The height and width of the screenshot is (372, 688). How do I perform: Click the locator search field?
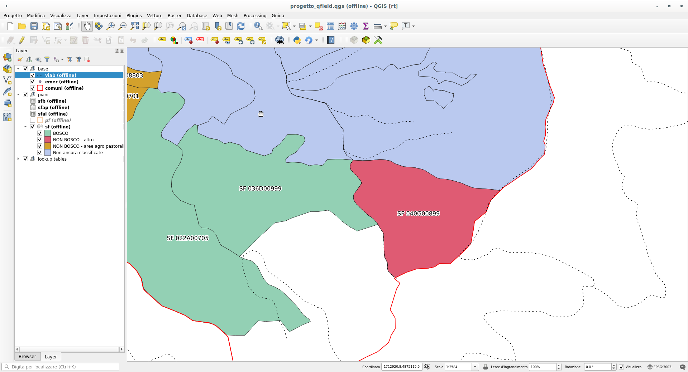pos(61,367)
